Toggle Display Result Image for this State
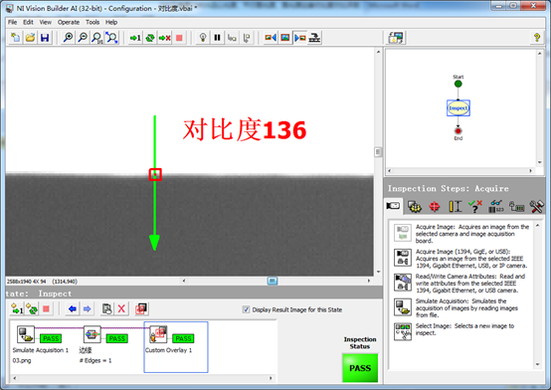The height and width of the screenshot is (390, 551). pos(246,309)
